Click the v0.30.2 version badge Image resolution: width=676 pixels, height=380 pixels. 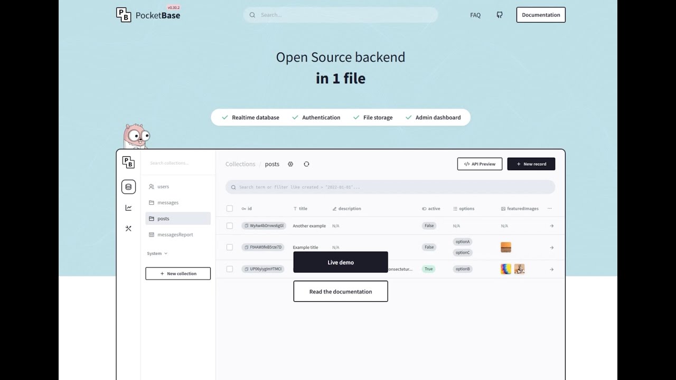coord(174,7)
